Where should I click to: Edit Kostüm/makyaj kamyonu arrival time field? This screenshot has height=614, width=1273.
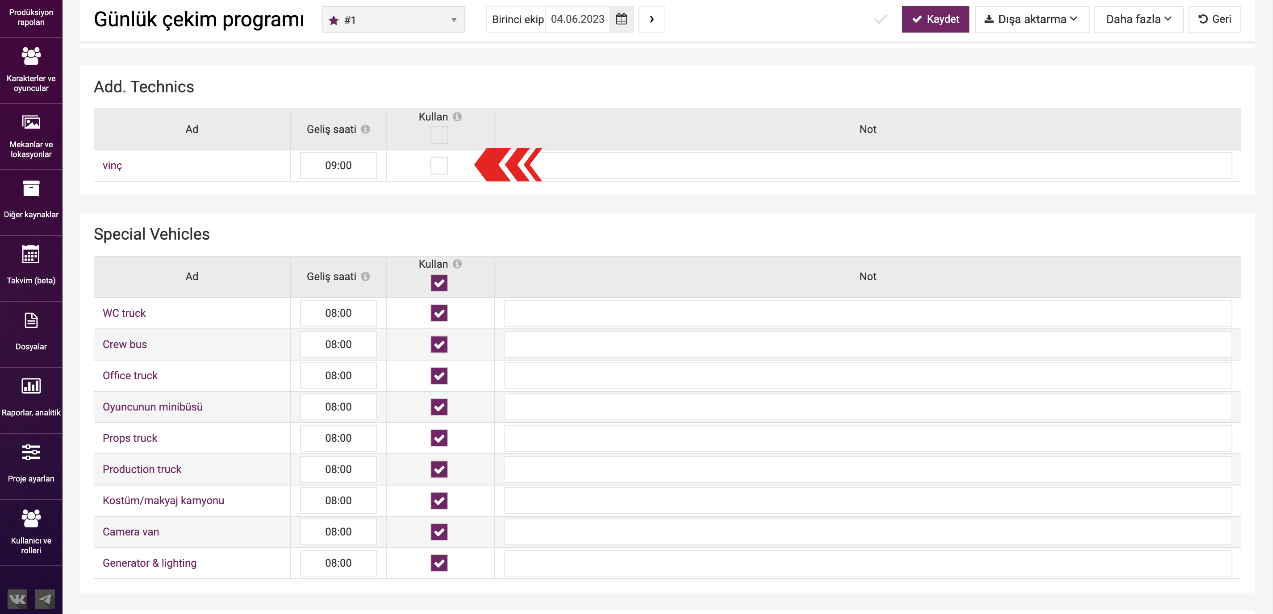tap(338, 500)
